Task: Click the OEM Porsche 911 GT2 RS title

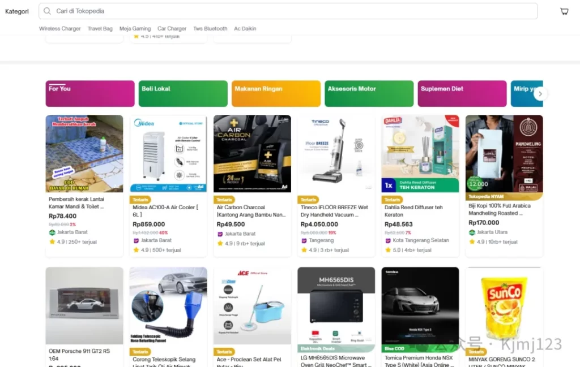Action: click(79, 355)
